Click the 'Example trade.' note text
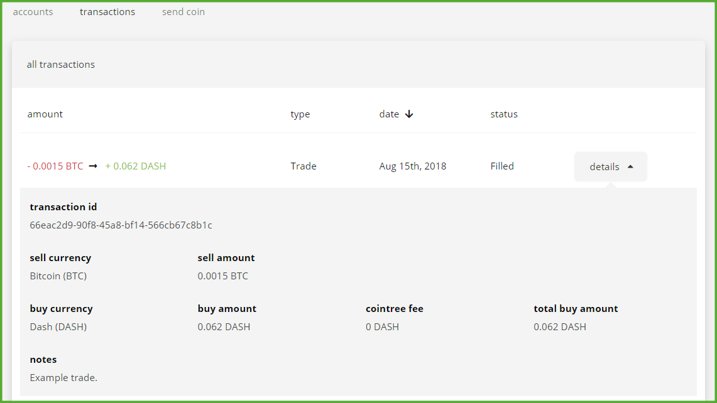This screenshot has width=717, height=403. click(x=63, y=378)
